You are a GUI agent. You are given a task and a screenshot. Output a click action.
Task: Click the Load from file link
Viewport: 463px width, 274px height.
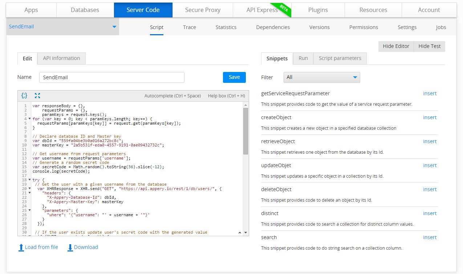click(41, 247)
